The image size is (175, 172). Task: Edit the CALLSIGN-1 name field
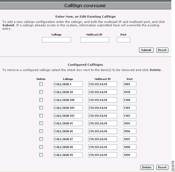(x=68, y=84)
